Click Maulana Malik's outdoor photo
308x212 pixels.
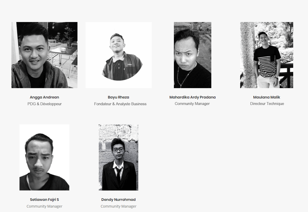[267, 55]
